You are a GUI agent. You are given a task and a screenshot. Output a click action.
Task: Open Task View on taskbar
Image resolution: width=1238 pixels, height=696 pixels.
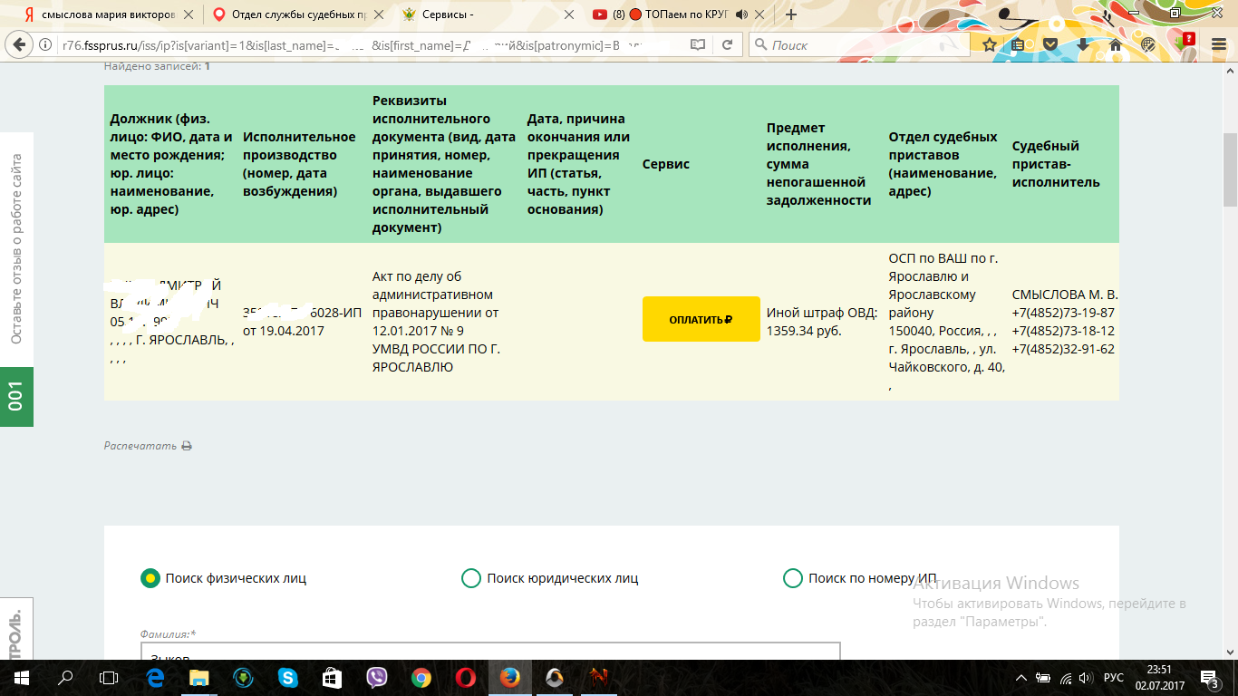pyautogui.click(x=109, y=677)
